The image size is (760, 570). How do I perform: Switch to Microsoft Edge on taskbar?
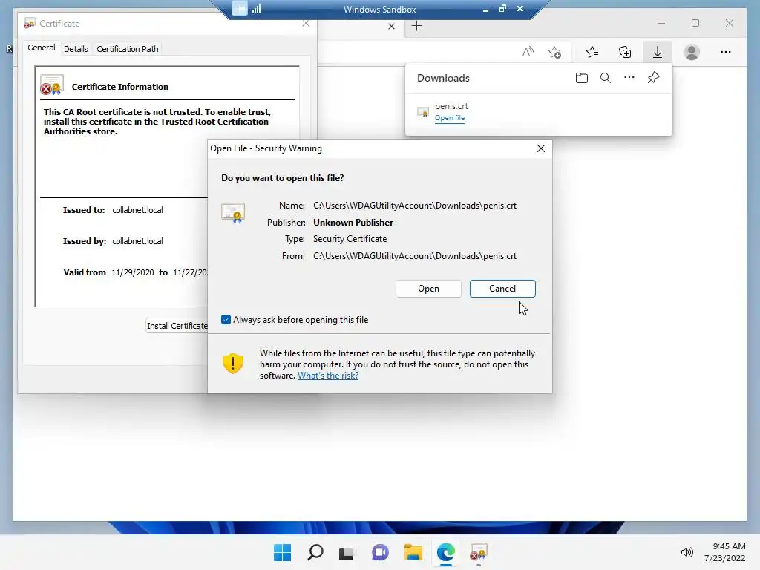[x=445, y=552]
